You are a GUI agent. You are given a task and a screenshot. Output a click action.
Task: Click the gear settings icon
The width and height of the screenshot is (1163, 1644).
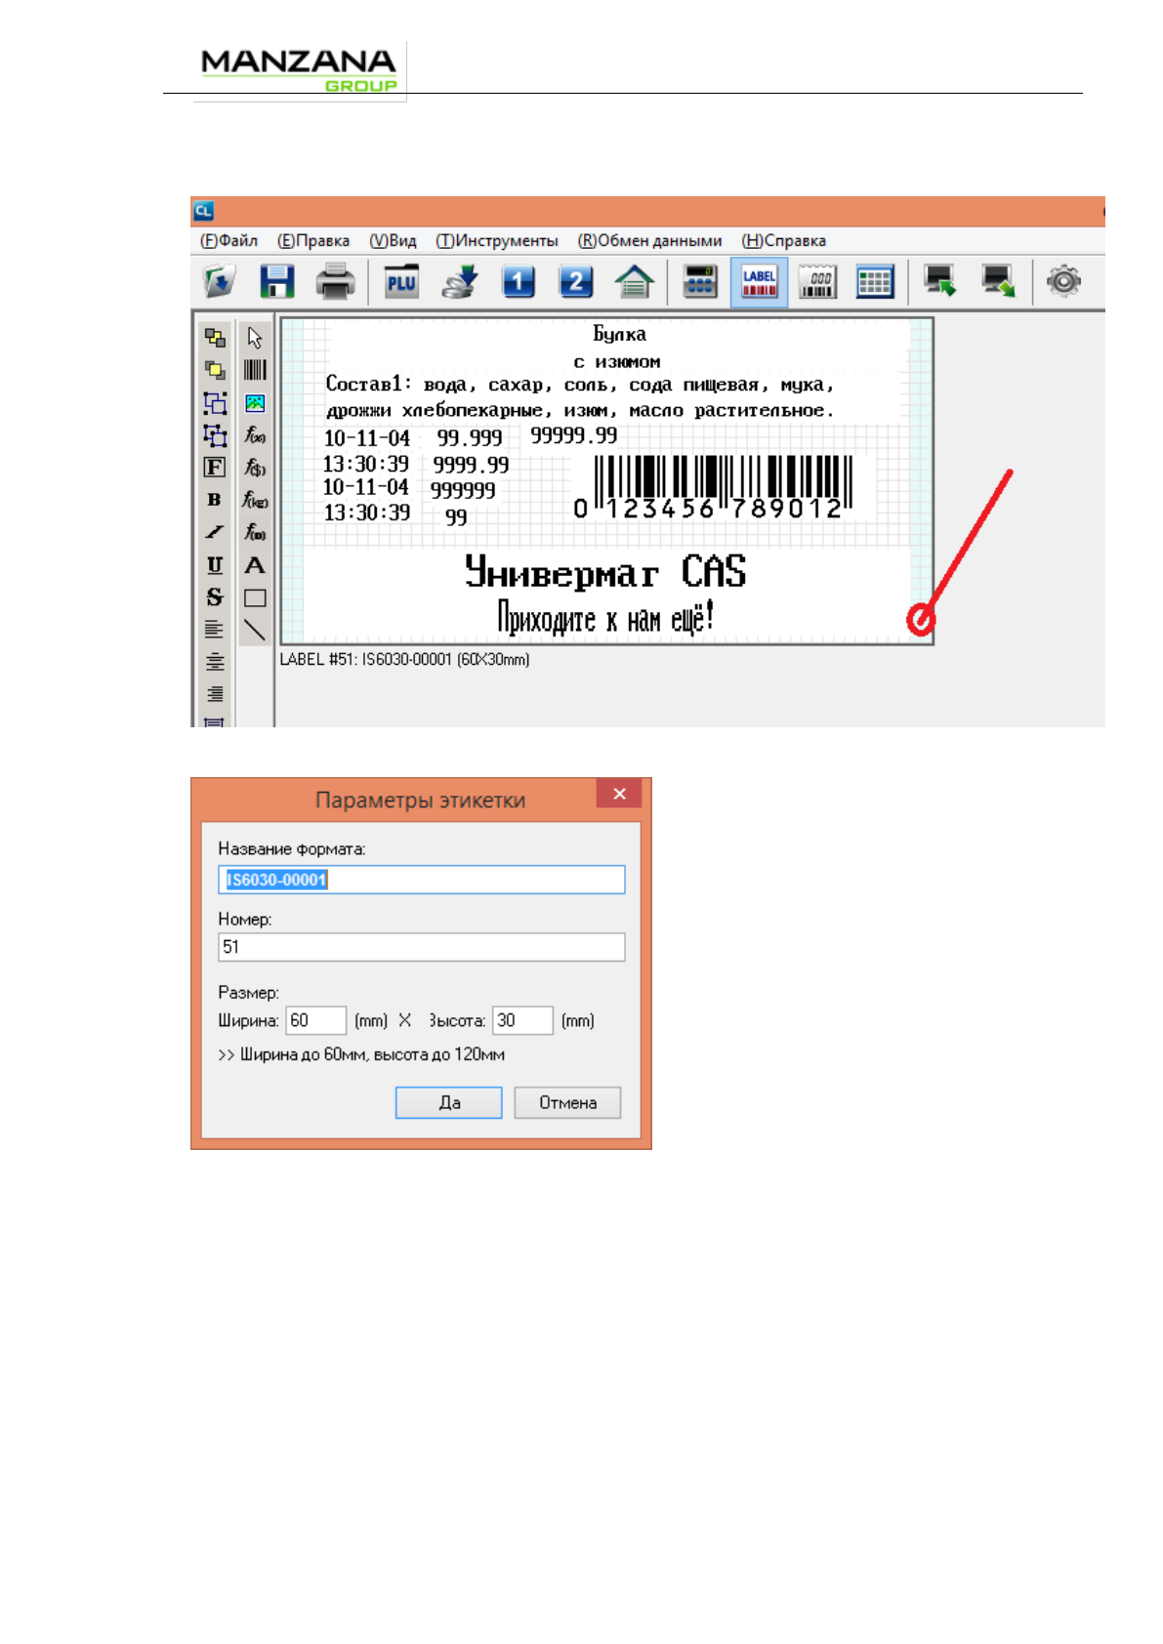[1063, 282]
